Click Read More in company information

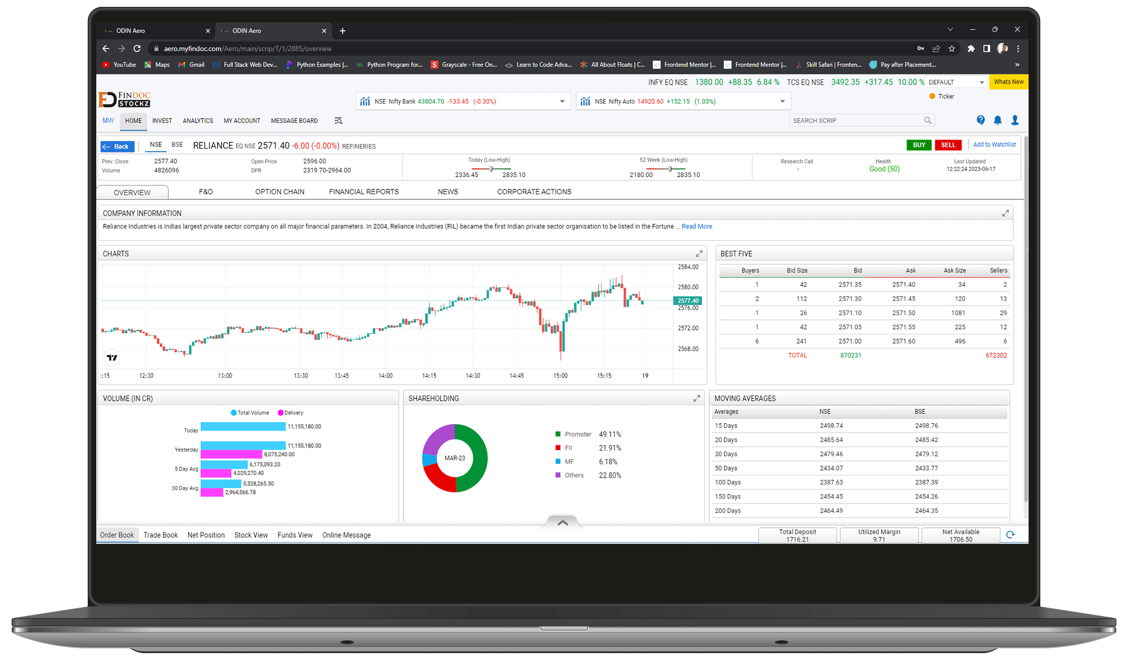click(x=696, y=226)
